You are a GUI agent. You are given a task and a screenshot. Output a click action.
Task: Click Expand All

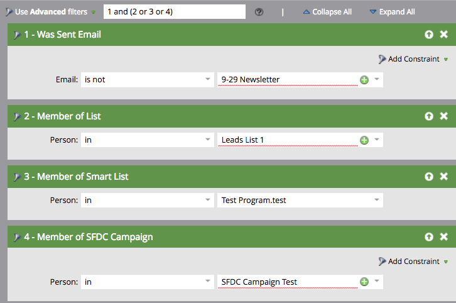(x=392, y=12)
